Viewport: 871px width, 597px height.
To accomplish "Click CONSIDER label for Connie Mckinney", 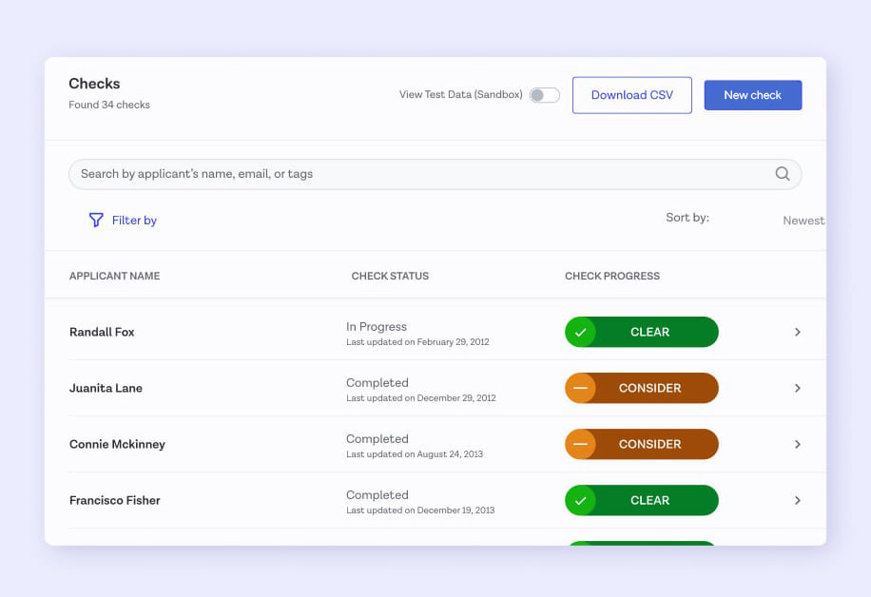I will tap(649, 444).
